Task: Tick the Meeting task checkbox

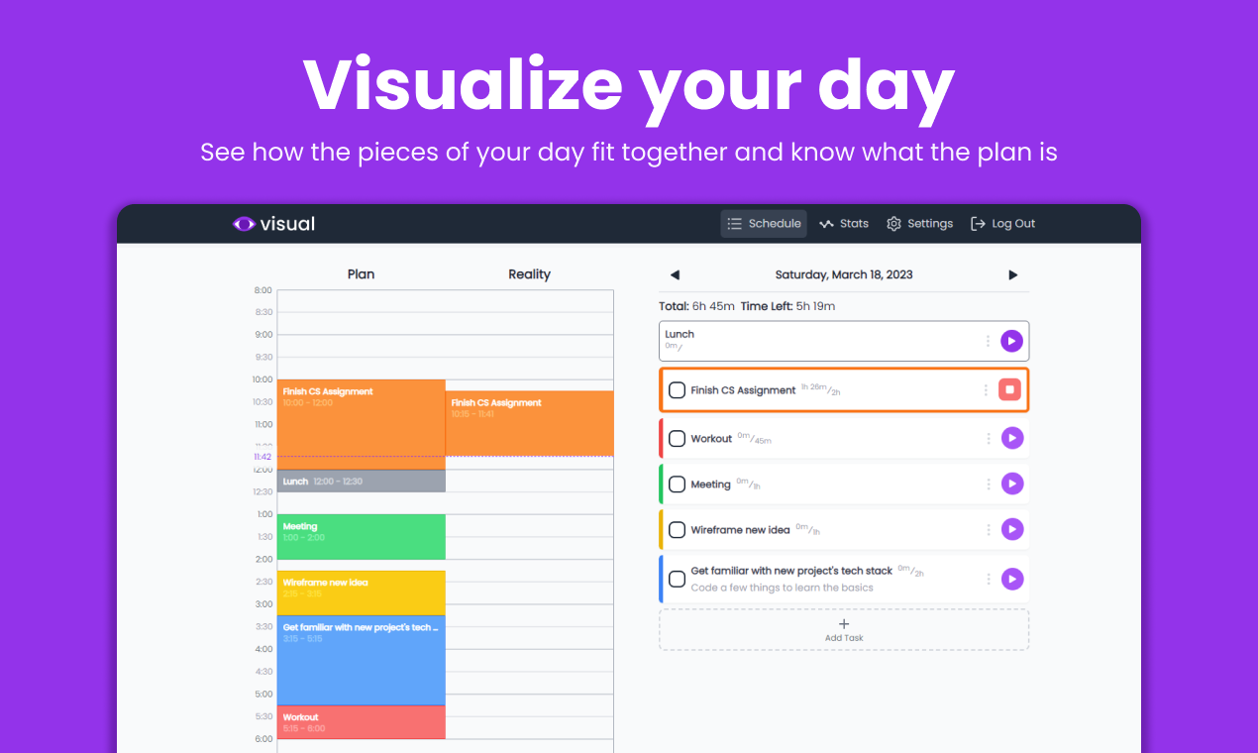Action: click(677, 484)
